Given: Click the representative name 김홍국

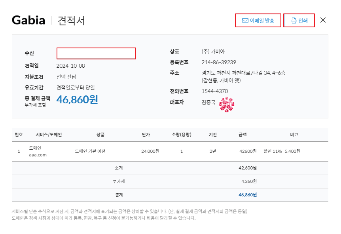Looking at the screenshot, I should click(x=208, y=102).
